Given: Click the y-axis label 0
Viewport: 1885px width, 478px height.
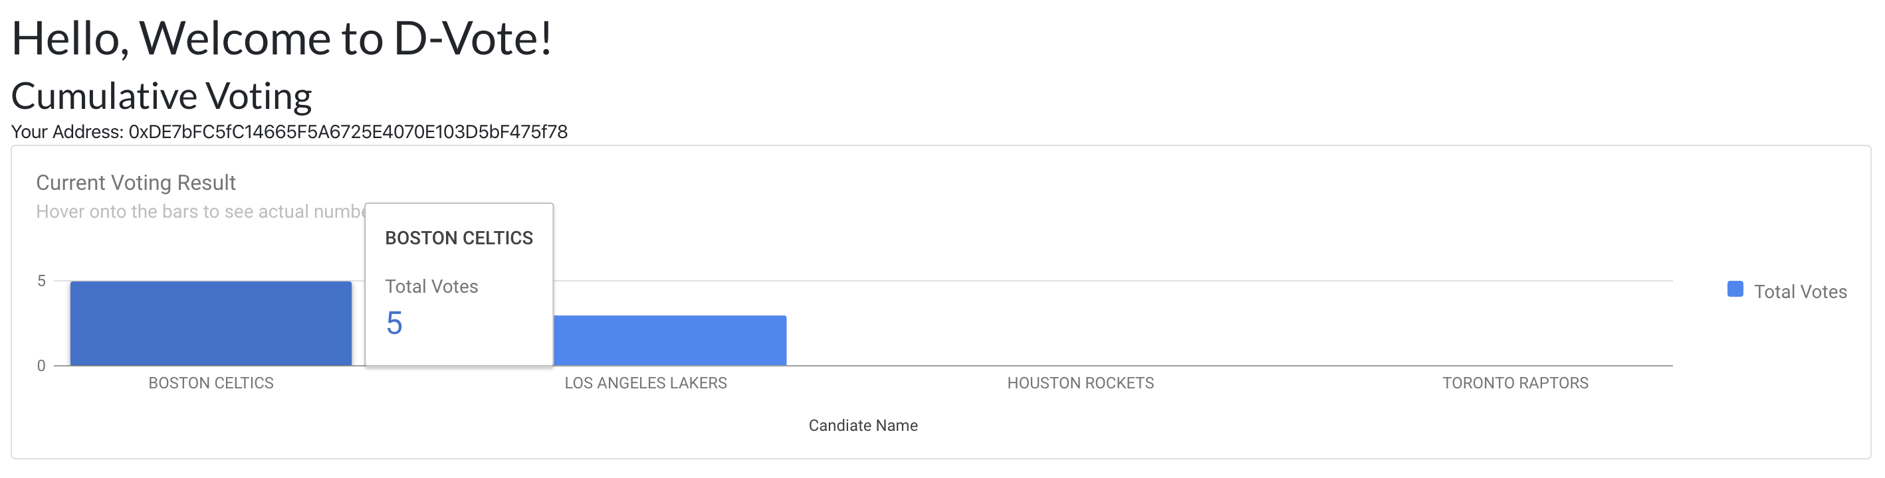Looking at the screenshot, I should [x=42, y=365].
